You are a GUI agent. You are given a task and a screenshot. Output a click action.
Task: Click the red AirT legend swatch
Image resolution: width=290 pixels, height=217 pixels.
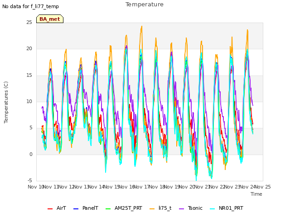pyautogui.click(x=50, y=209)
